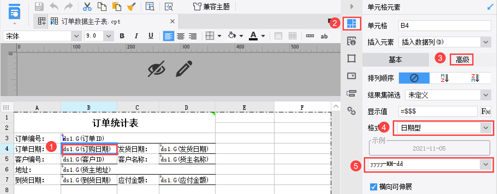
Task: Click the pencil edit icon in the gray area
Action: pos(184,69)
